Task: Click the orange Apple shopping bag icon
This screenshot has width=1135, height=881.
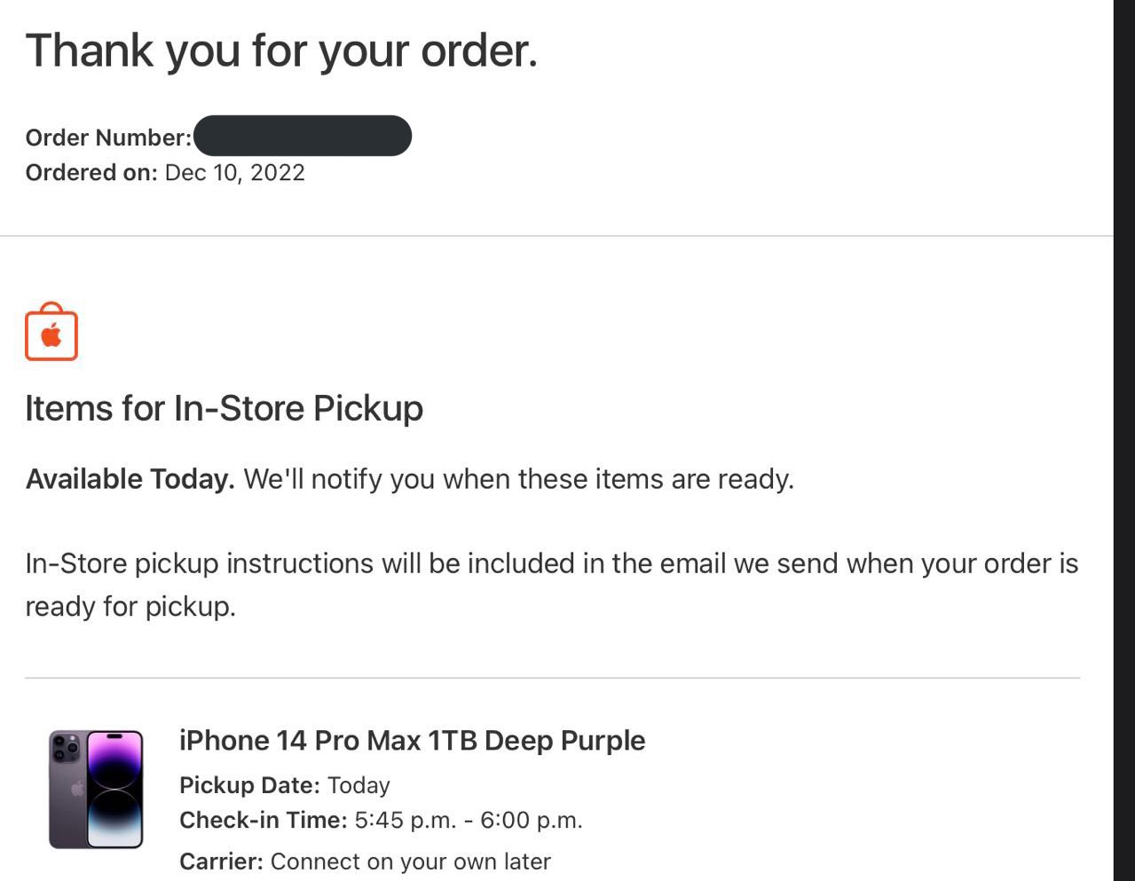Action: point(51,333)
